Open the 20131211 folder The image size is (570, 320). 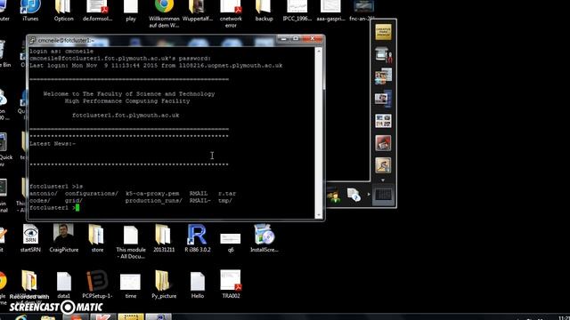click(164, 238)
